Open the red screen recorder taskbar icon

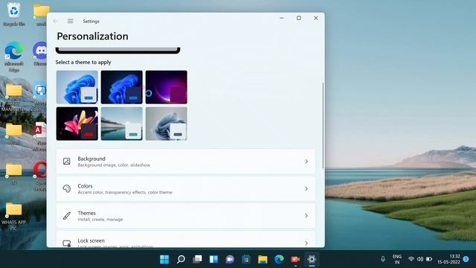(x=295, y=259)
